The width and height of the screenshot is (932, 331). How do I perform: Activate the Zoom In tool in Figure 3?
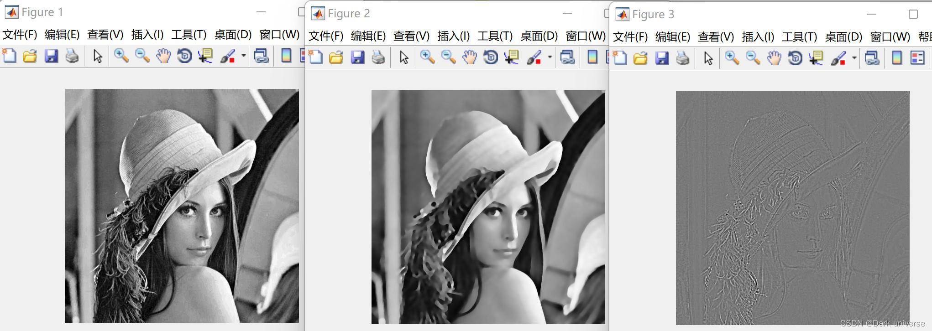pos(732,58)
